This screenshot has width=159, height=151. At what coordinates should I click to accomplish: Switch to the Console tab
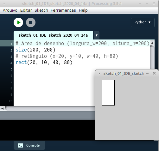click(x=29, y=145)
